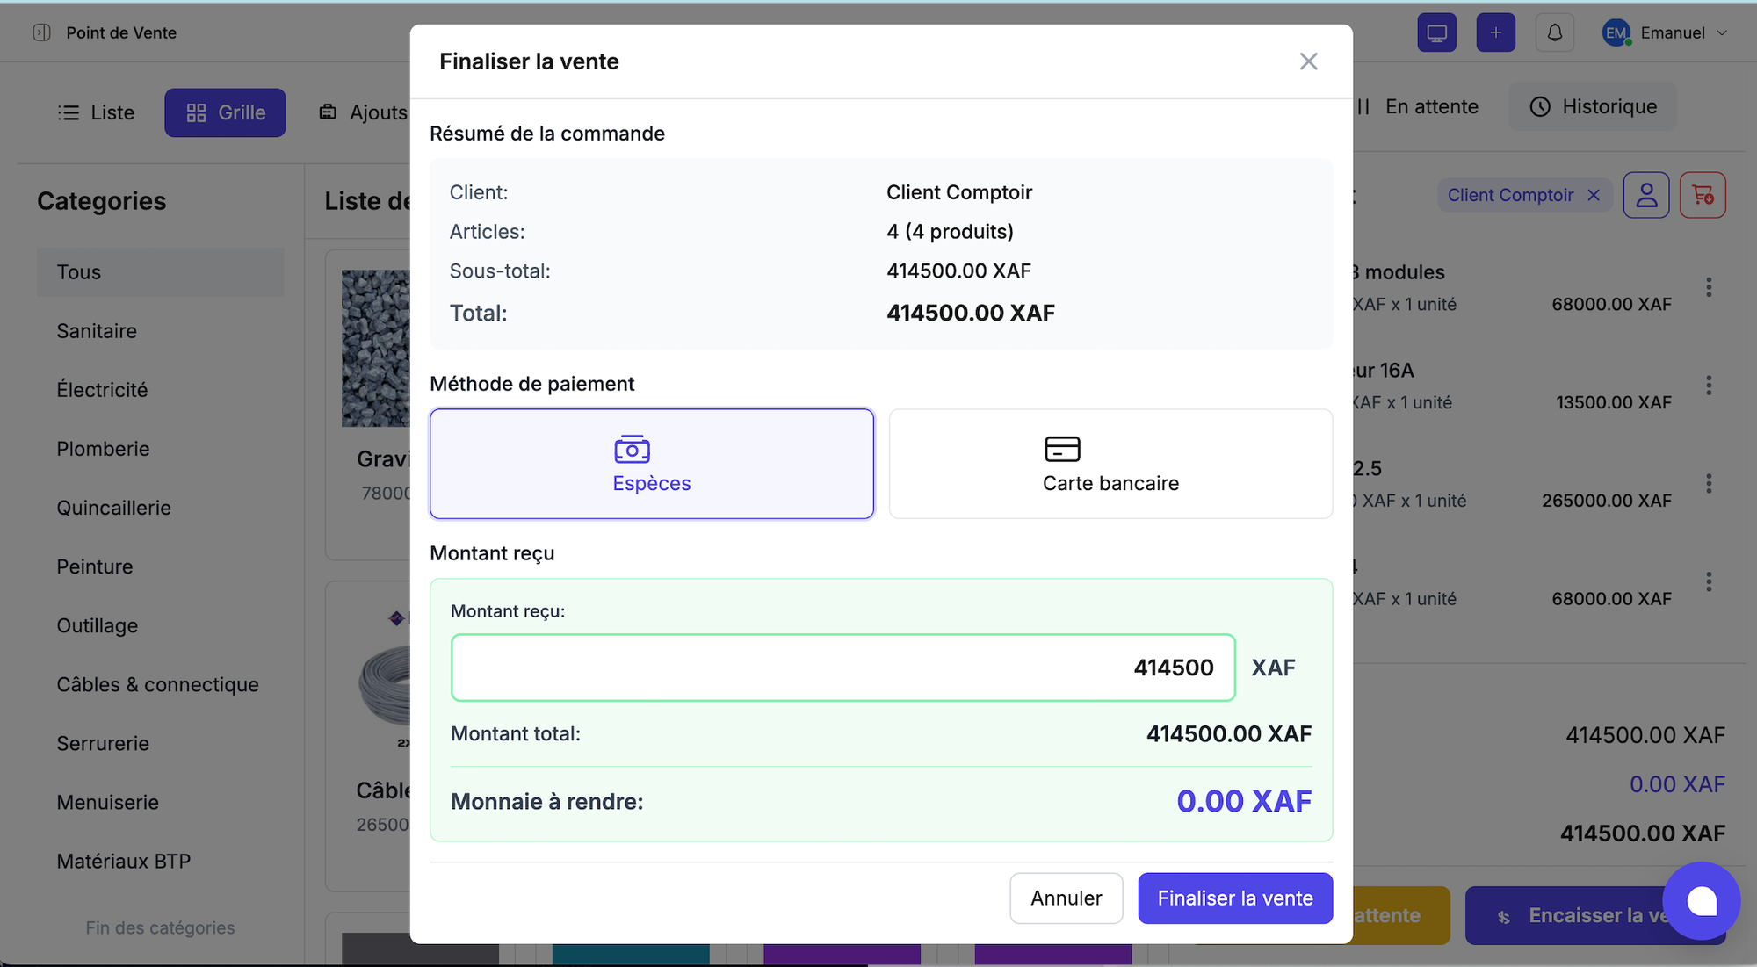Switch to Liste view

coord(96,112)
